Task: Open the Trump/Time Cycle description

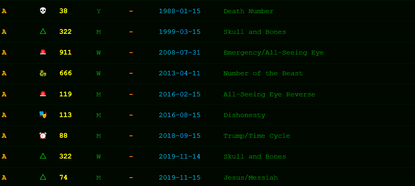Action: point(257,136)
